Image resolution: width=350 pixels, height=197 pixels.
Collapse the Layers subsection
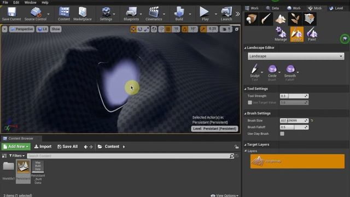246,151
